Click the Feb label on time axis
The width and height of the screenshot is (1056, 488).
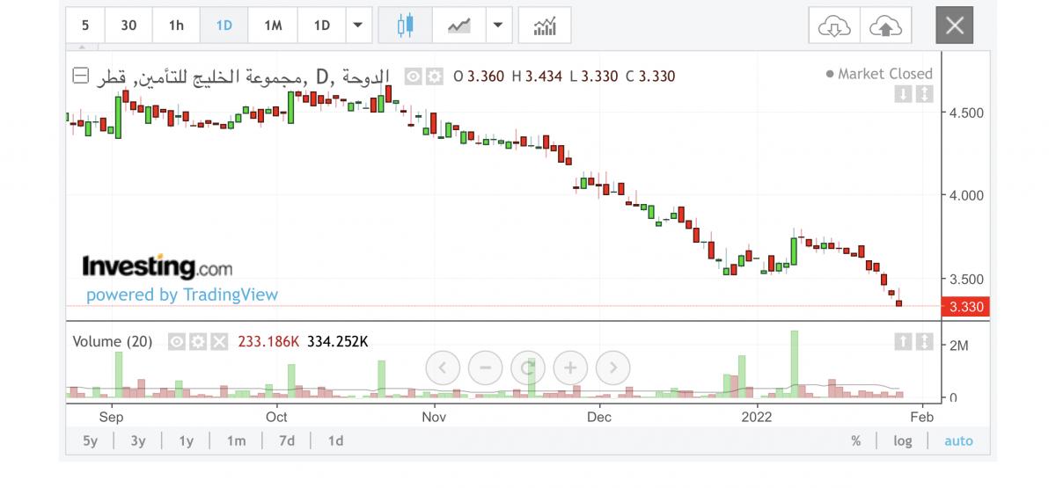(921, 417)
